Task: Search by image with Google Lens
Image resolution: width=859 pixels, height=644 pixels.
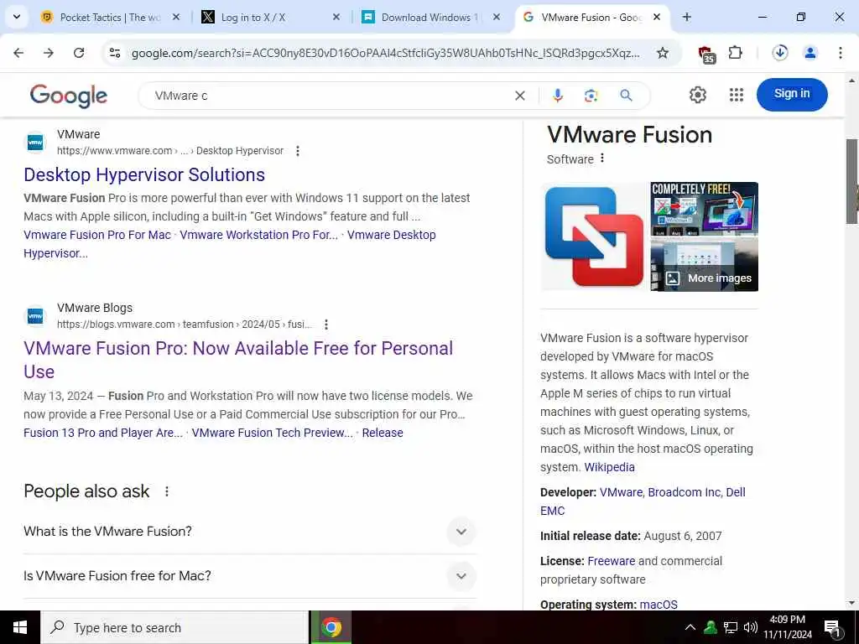Action: (591, 96)
